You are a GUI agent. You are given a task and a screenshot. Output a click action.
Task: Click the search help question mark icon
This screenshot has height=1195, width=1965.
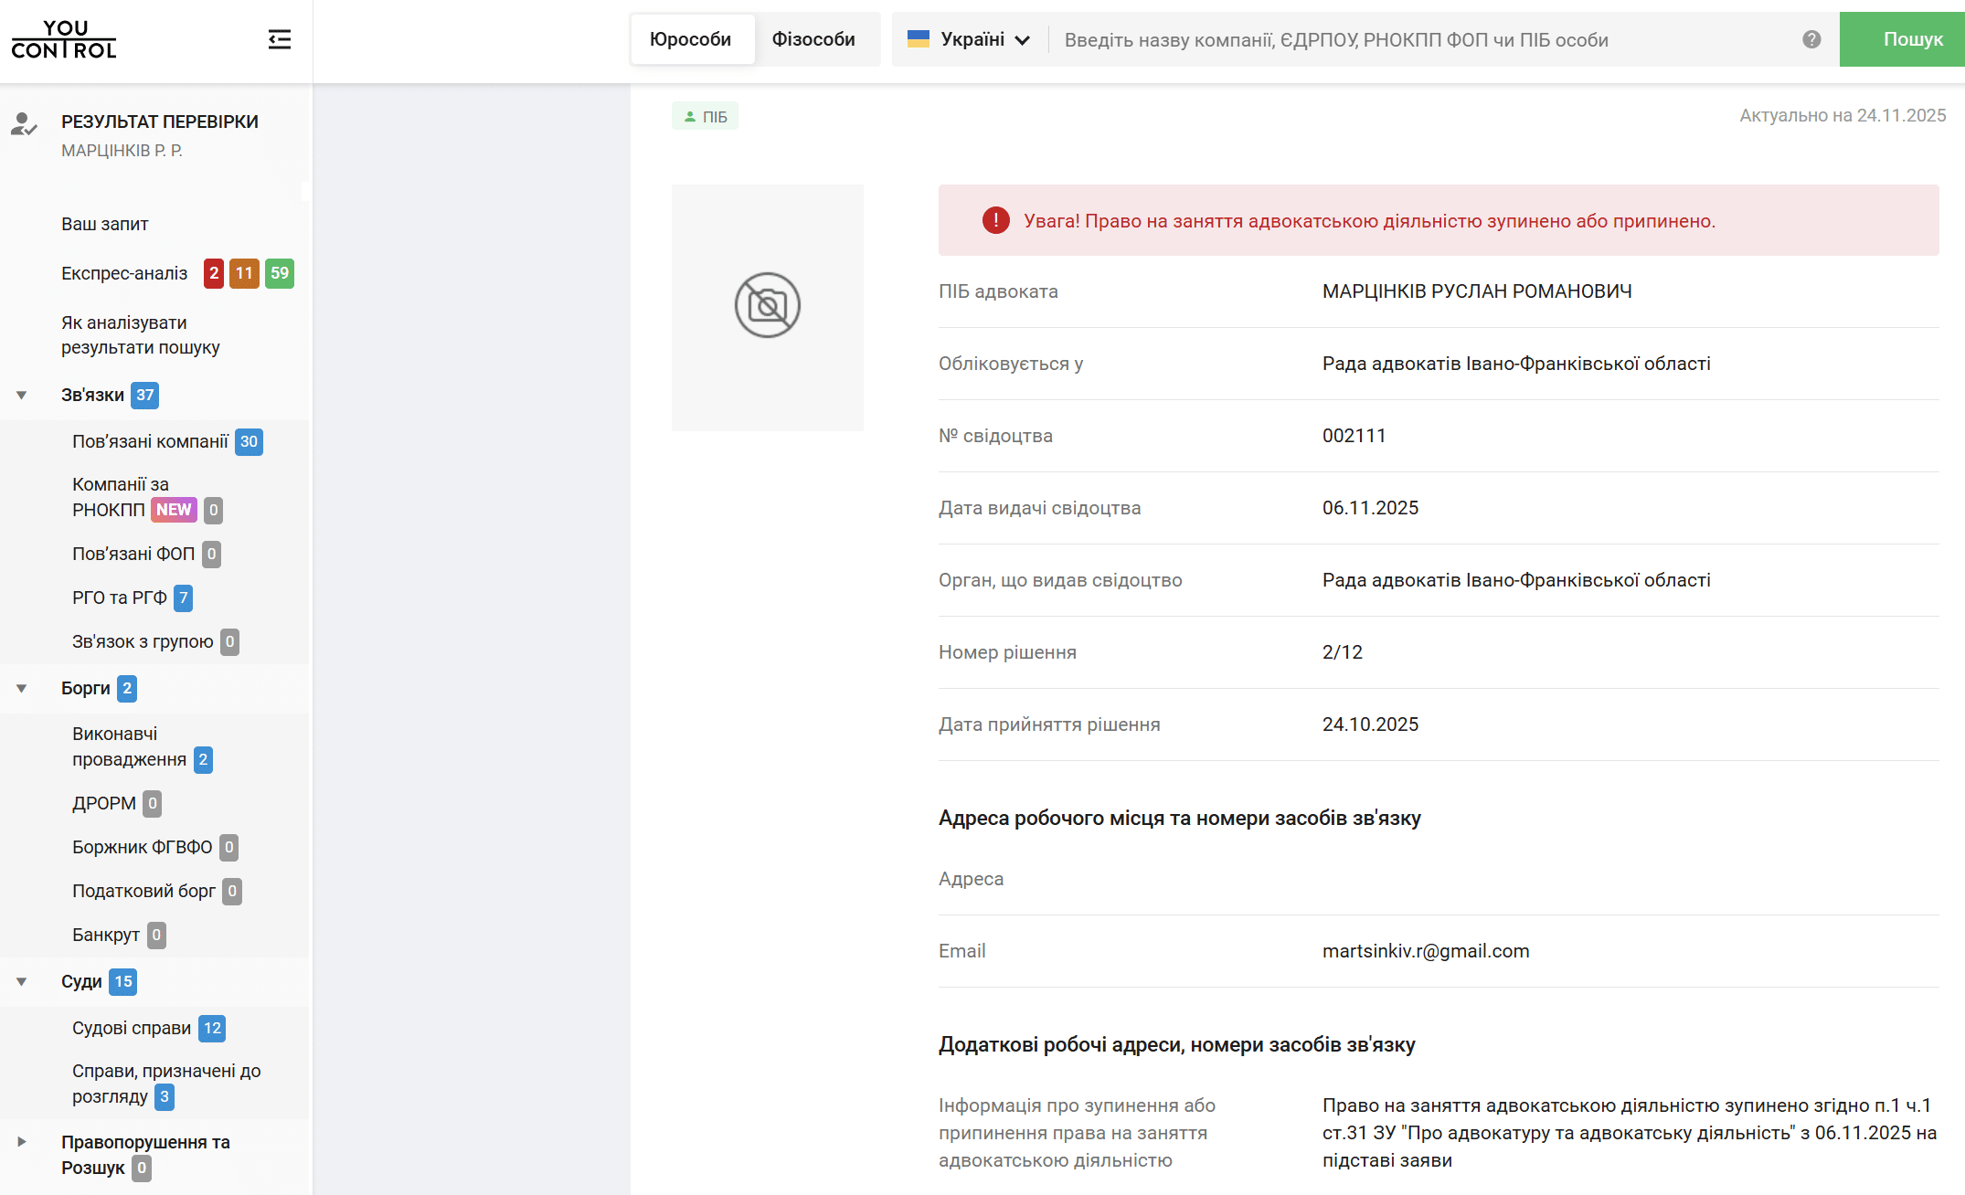pos(1811,39)
